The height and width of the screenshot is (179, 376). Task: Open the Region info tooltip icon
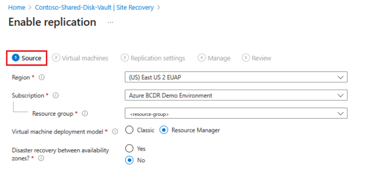coord(42,78)
